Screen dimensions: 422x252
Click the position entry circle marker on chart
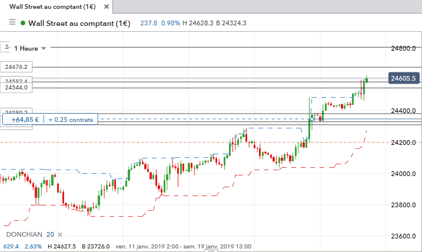(x=312, y=119)
